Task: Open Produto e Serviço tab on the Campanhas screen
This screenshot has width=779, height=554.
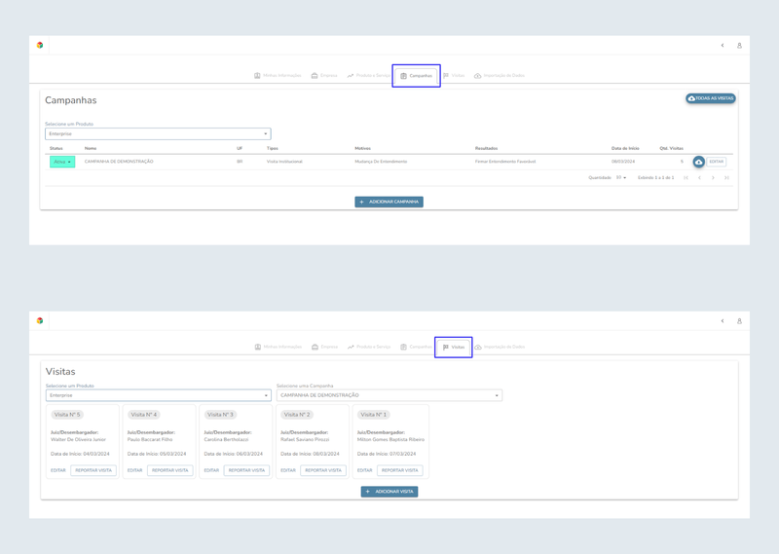Action: pyautogui.click(x=369, y=76)
